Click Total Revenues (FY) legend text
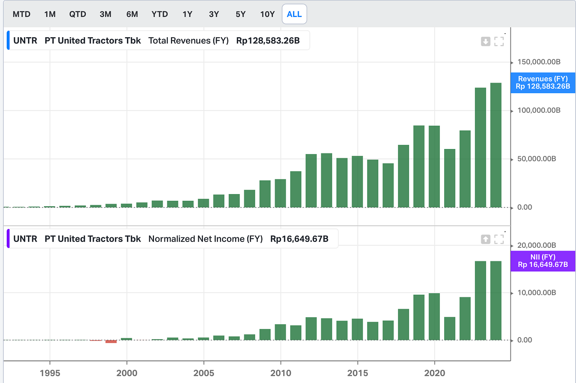576x383 pixels. point(188,41)
